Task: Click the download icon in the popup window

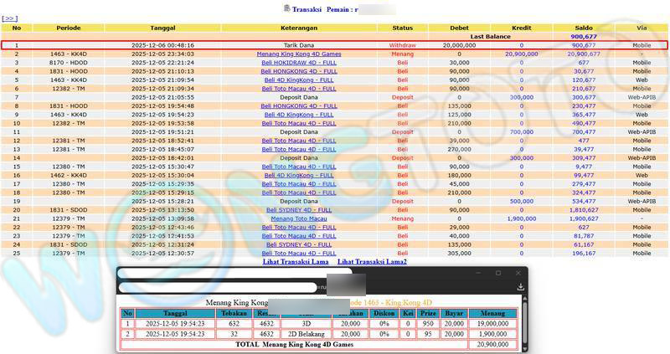Action: coord(520,286)
